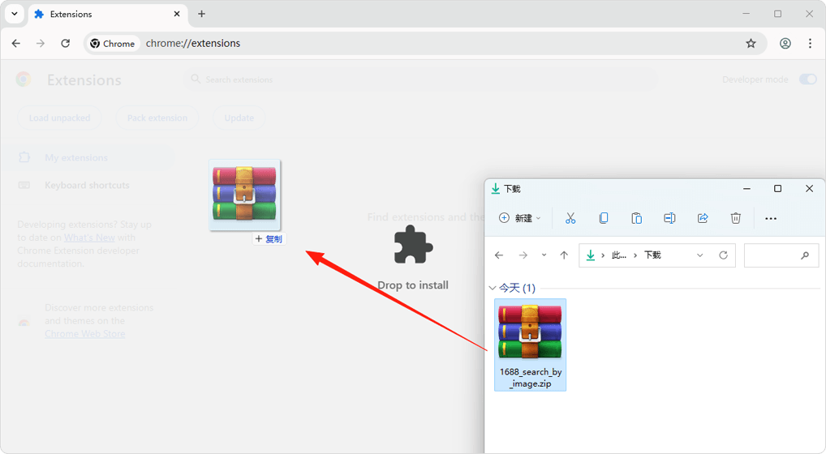The image size is (826, 454).
Task: Click the rename icon in Explorer toolbar
Action: [669, 218]
